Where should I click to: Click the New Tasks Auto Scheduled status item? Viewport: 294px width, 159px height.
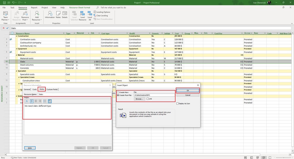[24, 158]
